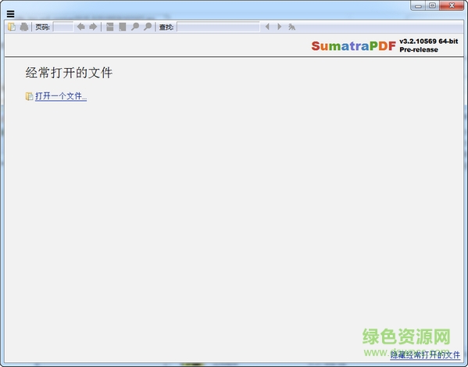Click the folder icon beside 打开一个文件
The height and width of the screenshot is (367, 468).
coord(29,96)
